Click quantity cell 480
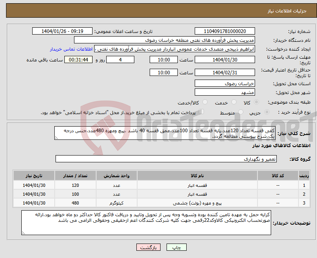 tap(75, 203)
